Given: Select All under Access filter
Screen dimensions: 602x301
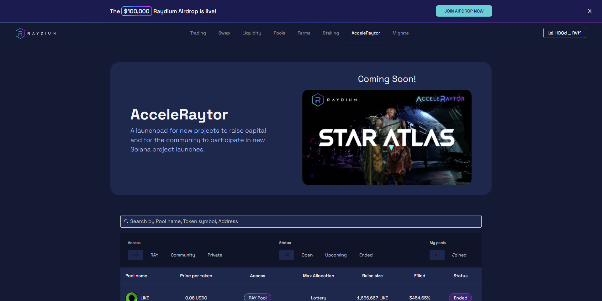Looking at the screenshot, I should [135, 255].
